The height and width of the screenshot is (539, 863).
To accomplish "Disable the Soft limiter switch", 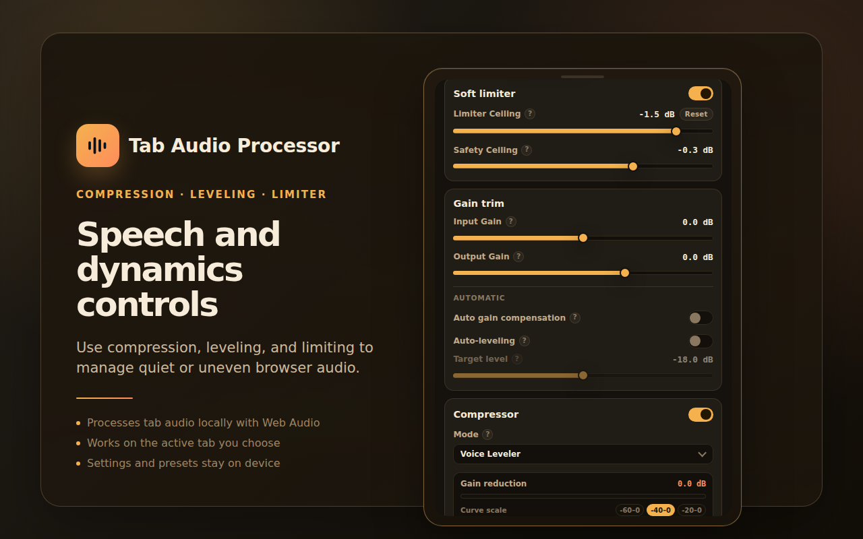I will coord(701,94).
